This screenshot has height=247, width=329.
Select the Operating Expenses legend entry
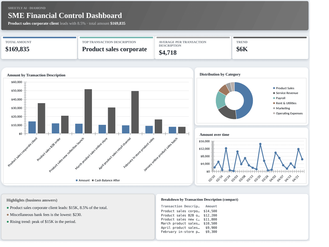coord(288,113)
